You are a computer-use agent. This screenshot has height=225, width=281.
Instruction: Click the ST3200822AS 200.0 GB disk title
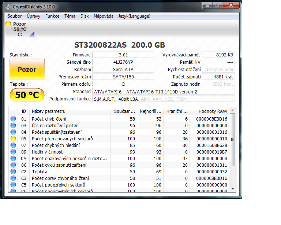coord(120,45)
